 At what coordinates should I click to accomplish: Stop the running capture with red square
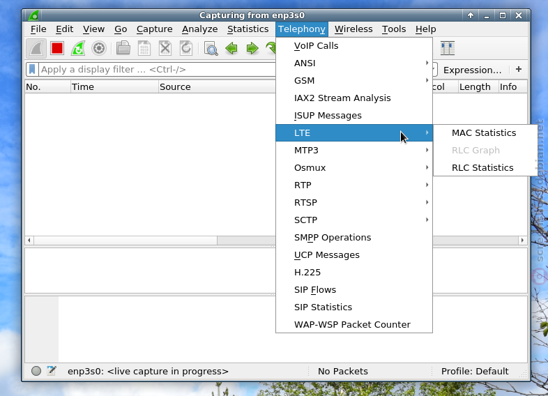pyautogui.click(x=57, y=48)
